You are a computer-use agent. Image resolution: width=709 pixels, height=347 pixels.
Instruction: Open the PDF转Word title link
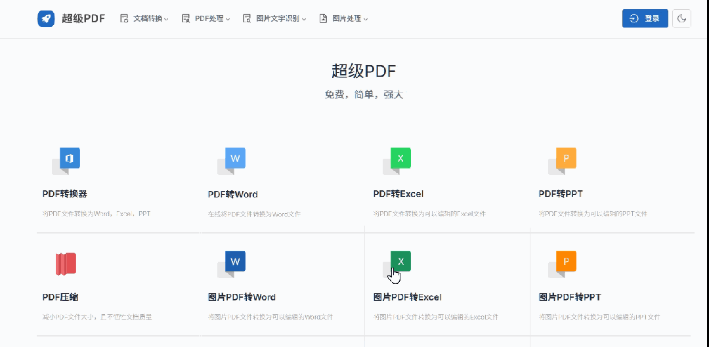coord(233,194)
